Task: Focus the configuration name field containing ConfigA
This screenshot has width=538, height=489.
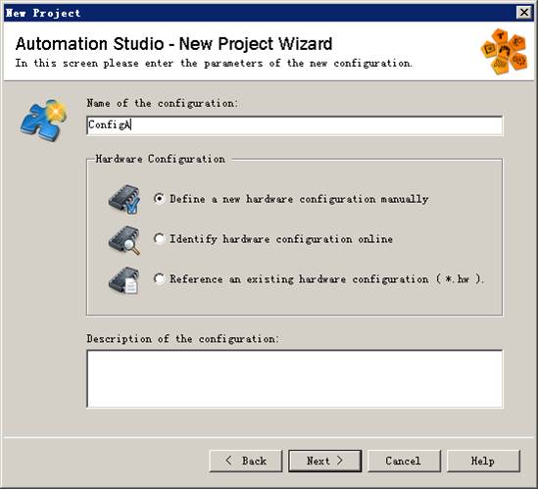Action: pos(295,125)
